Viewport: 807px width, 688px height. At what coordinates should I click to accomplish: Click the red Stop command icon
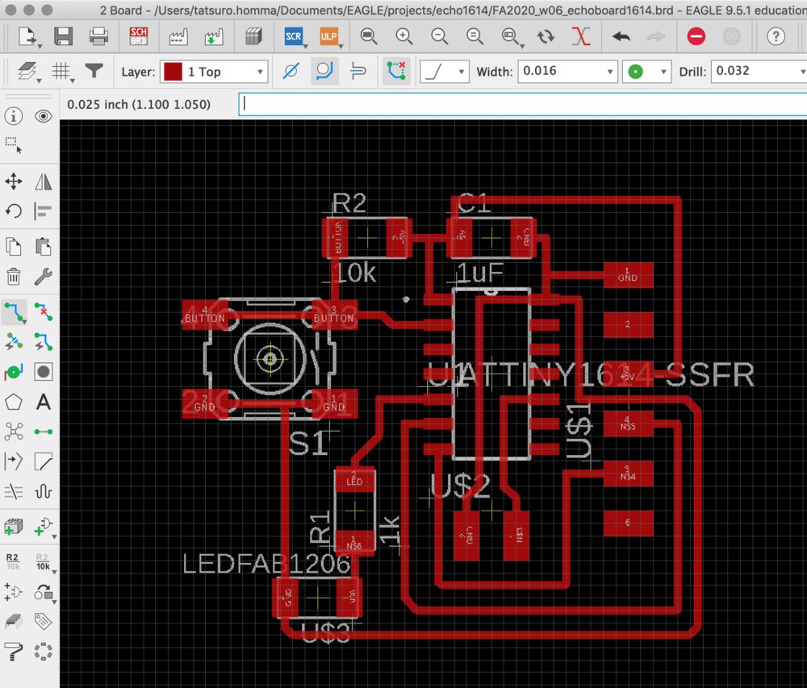click(696, 36)
